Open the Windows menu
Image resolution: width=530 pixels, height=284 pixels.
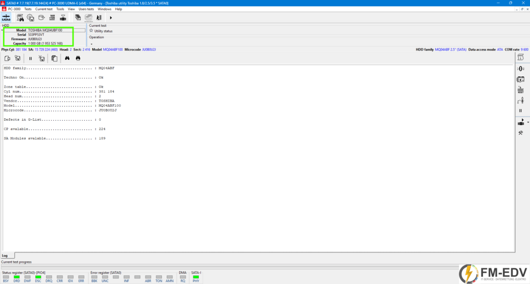105,9
